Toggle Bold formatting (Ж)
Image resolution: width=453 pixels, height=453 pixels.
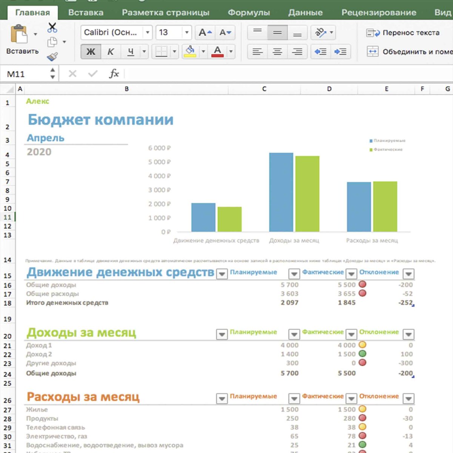pos(91,52)
